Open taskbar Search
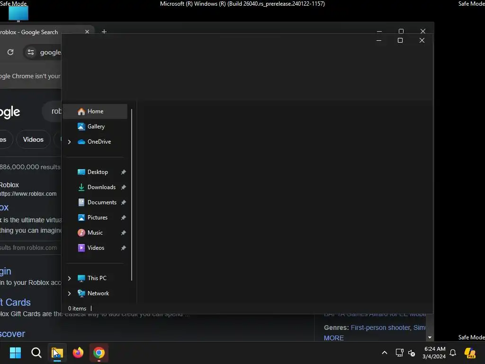 (x=36, y=353)
